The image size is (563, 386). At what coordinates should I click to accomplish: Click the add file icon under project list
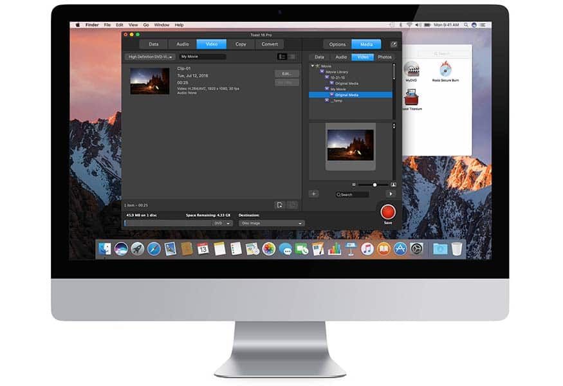coord(279,205)
